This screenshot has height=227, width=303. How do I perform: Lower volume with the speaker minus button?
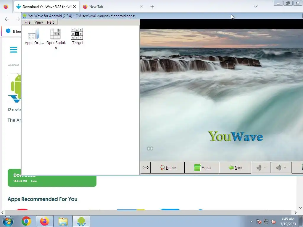click(x=261, y=168)
